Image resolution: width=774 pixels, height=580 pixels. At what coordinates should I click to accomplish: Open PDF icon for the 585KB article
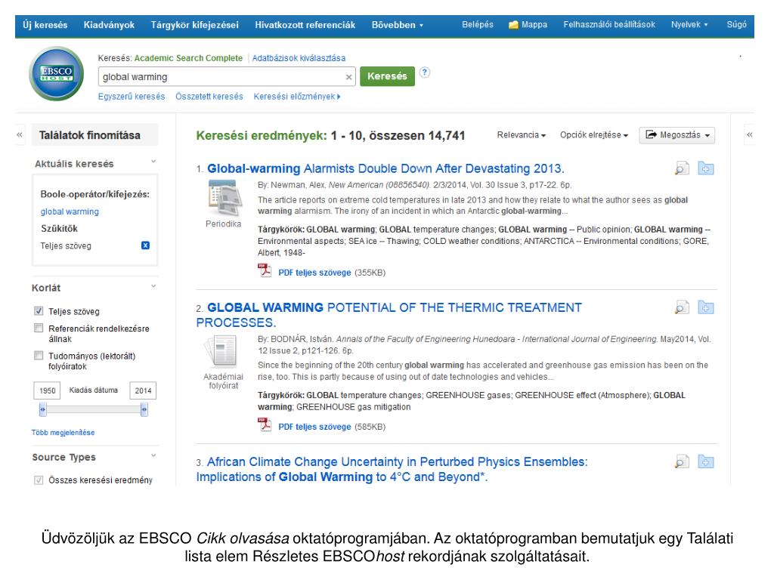(265, 425)
